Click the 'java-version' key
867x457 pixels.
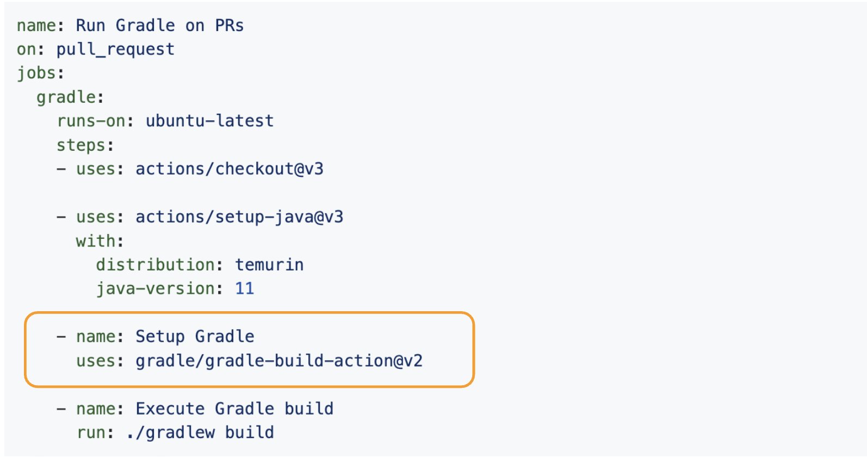pos(156,289)
